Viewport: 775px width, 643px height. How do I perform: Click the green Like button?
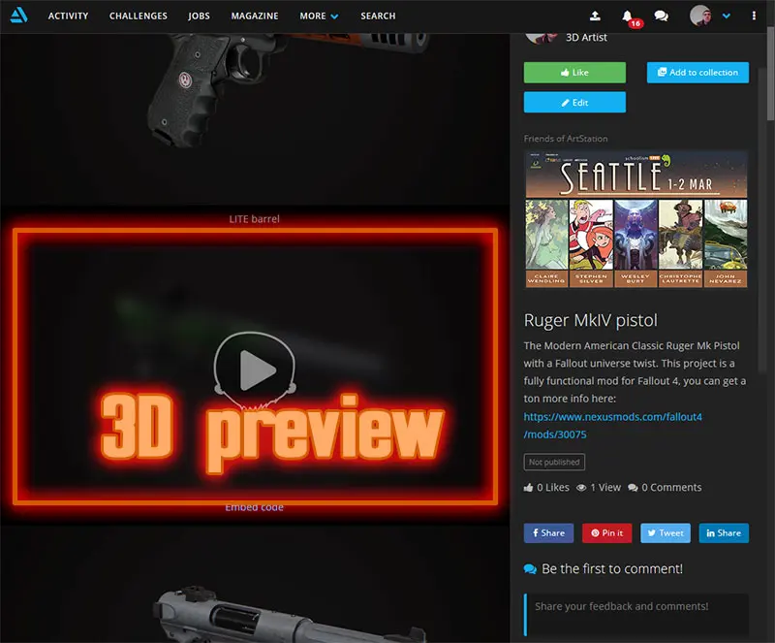point(574,73)
